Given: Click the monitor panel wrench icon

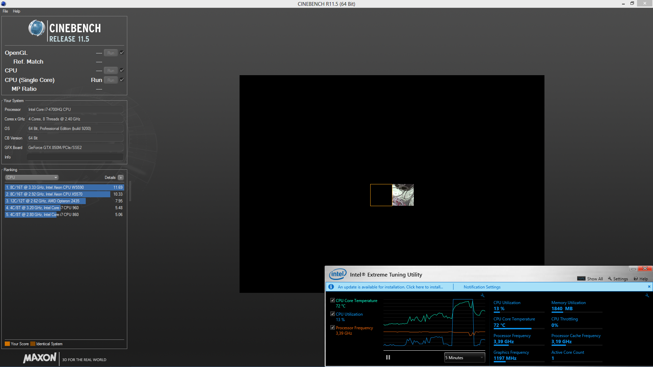Looking at the screenshot, I should point(647,296).
